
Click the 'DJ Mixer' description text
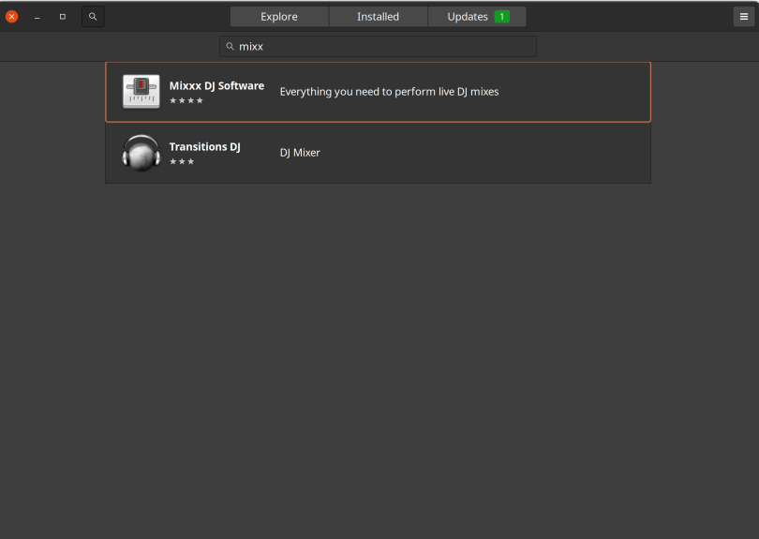[x=300, y=153]
